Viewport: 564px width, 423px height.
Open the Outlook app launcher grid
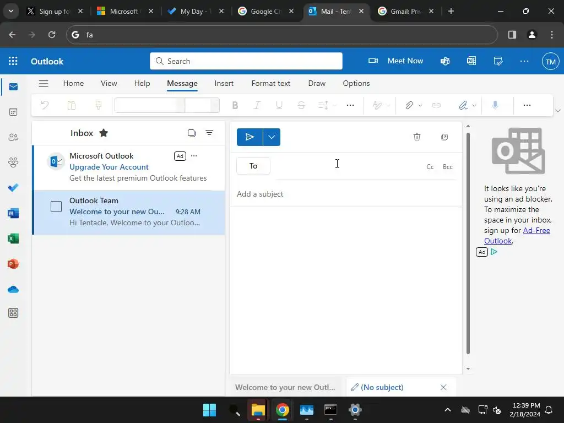13,61
